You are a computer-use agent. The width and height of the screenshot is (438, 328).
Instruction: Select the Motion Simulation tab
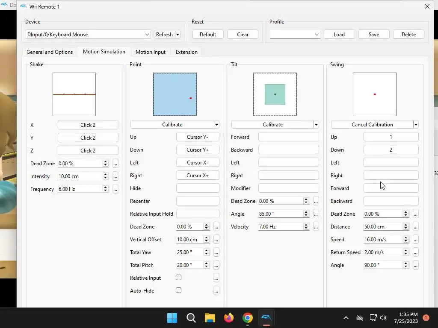point(104,52)
